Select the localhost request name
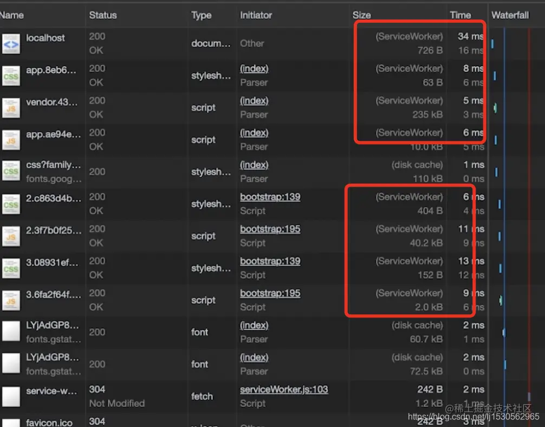 [x=45, y=38]
